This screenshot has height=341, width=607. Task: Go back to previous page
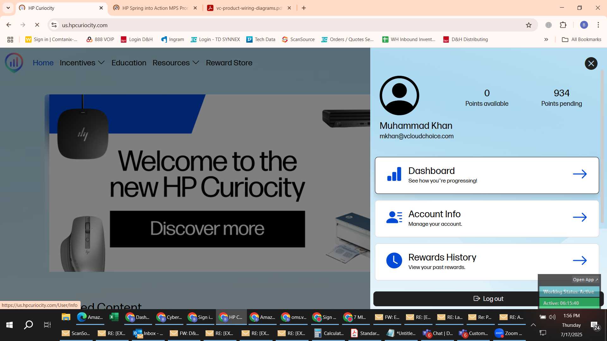click(9, 25)
